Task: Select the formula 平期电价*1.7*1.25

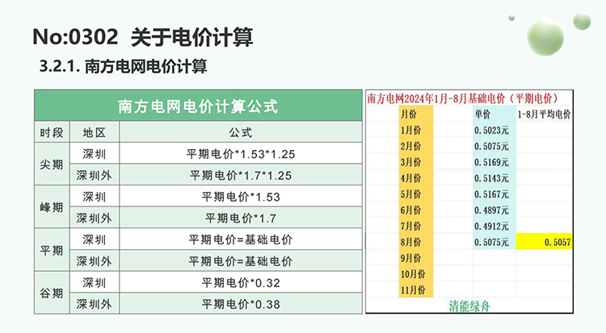Action: (x=241, y=175)
